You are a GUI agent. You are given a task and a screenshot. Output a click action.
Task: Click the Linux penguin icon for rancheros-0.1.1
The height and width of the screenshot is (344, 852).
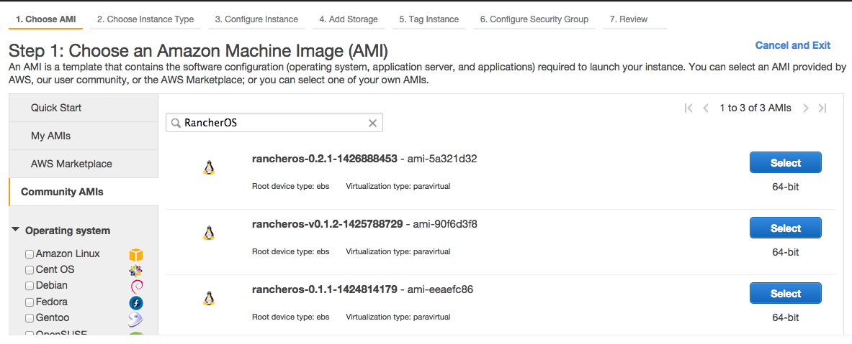point(209,299)
